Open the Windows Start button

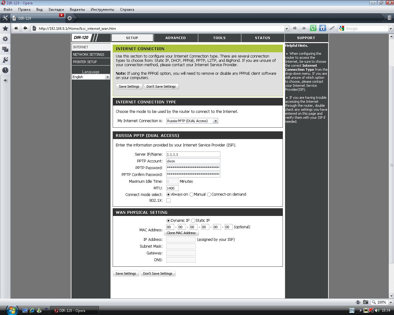pos(12,310)
